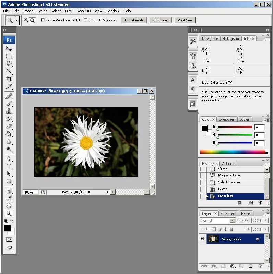Switch to the Channels tab
The height and width of the screenshot is (274, 273).
[x=228, y=213]
